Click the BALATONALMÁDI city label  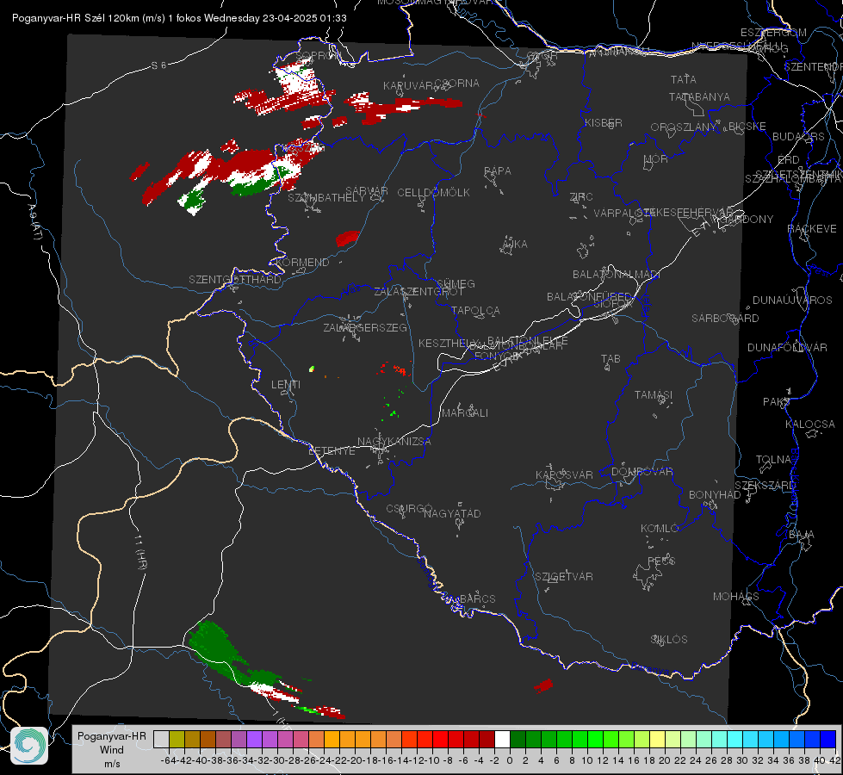(617, 275)
